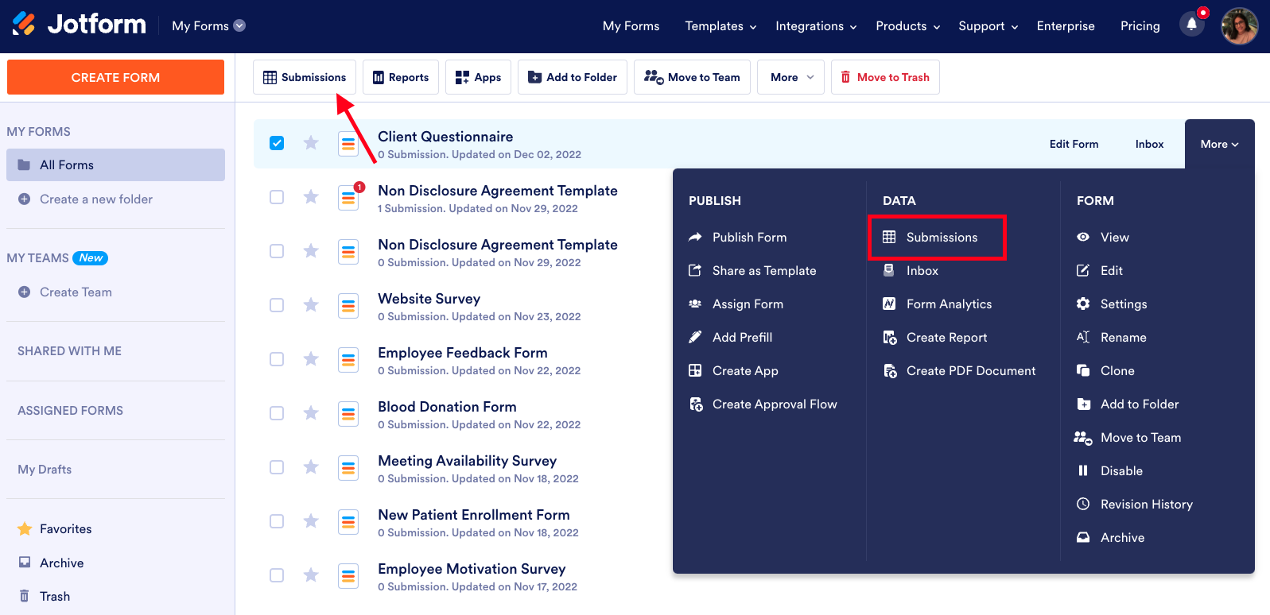Open Apps from the toolbar

click(478, 77)
